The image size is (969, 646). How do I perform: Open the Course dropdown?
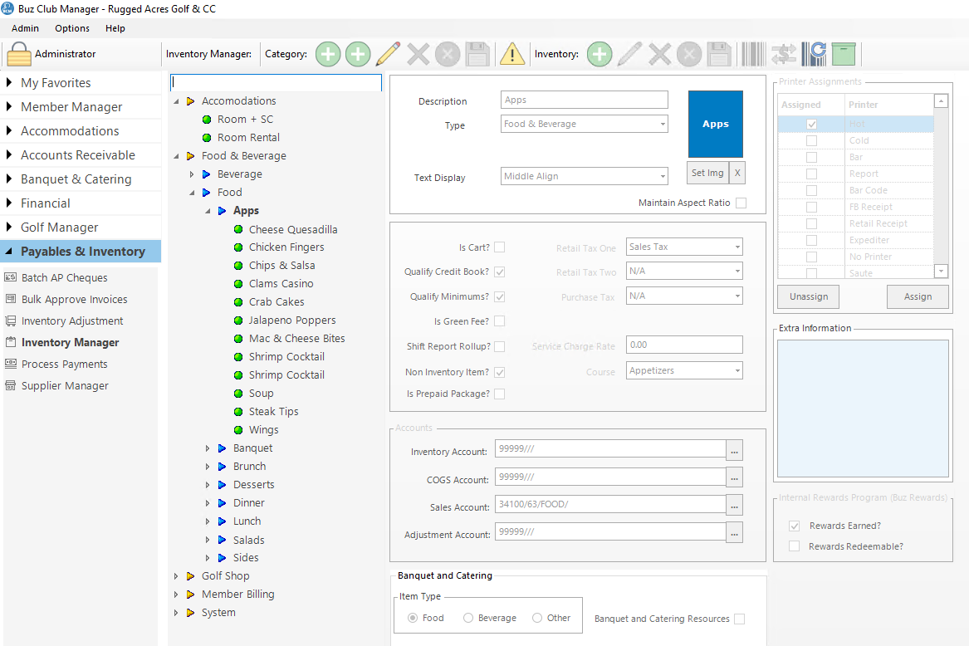point(684,370)
